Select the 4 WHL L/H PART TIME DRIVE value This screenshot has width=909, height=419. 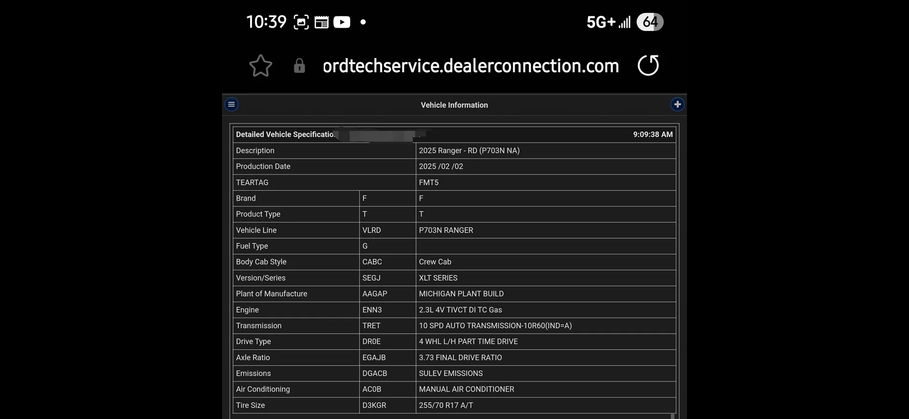click(x=468, y=342)
